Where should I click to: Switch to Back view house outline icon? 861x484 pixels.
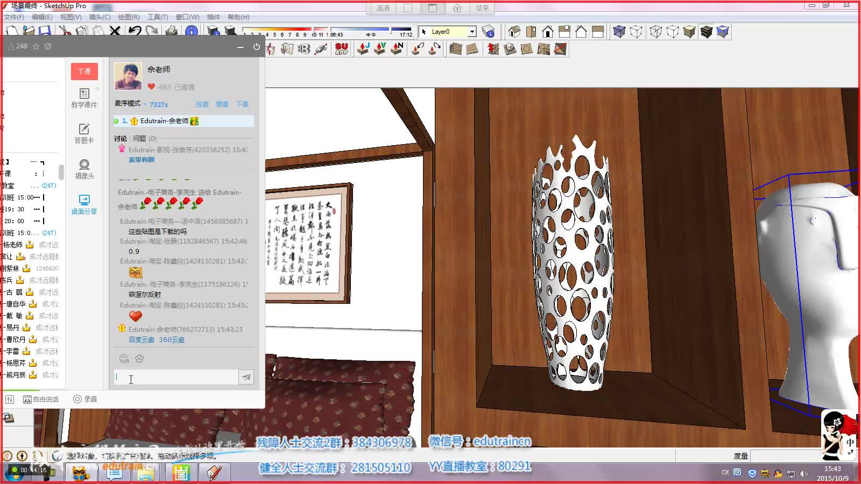581,32
